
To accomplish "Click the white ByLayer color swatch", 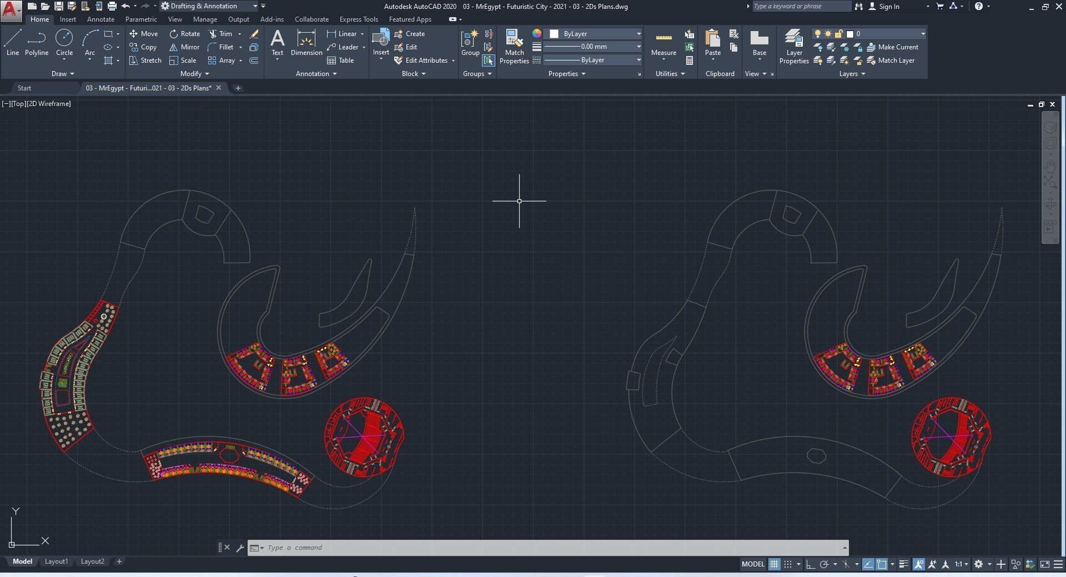I will 554,34.
